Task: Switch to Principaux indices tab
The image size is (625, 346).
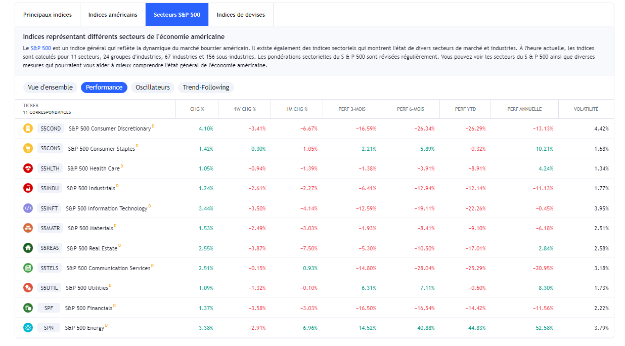Action: point(48,15)
